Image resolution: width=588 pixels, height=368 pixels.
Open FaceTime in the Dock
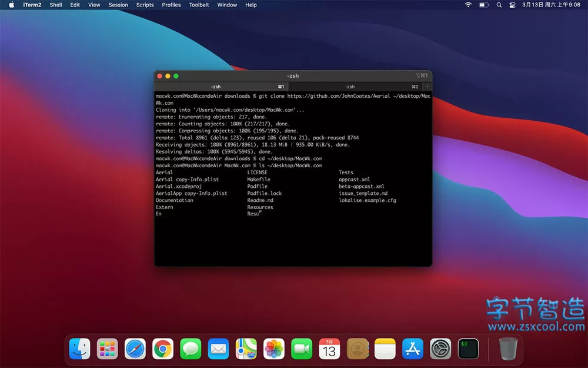click(302, 349)
